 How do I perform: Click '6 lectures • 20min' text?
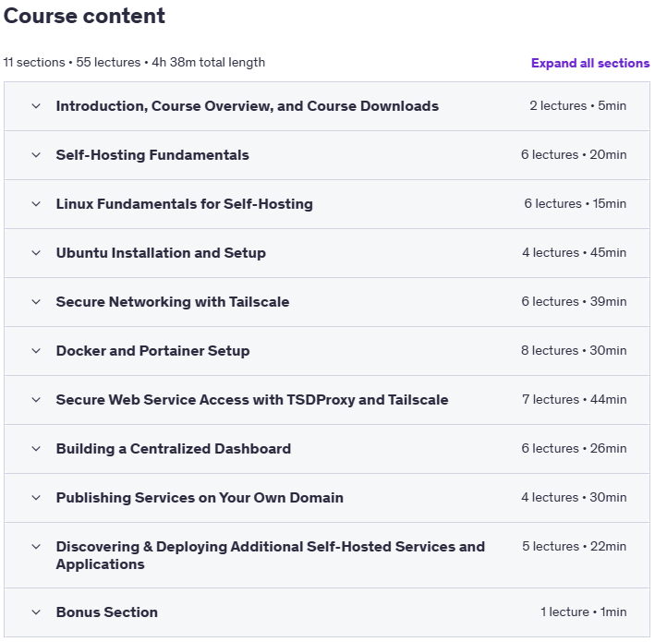point(574,154)
